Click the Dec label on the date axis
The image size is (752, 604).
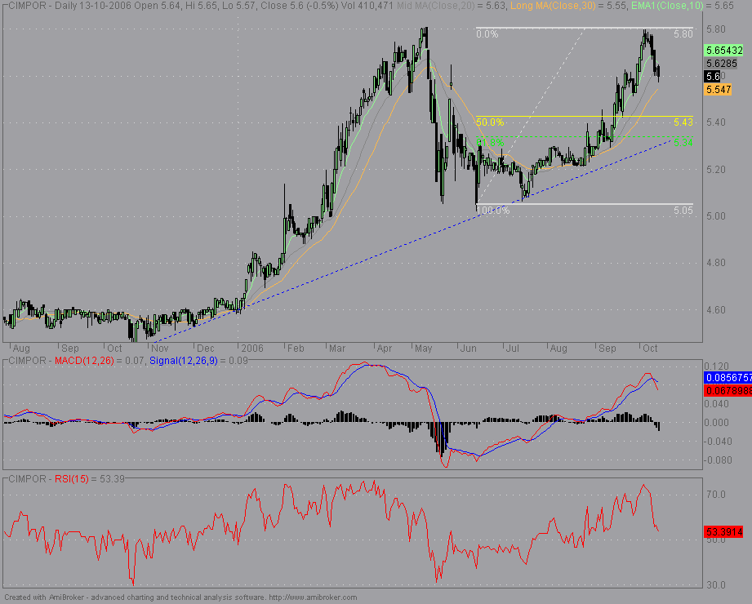[206, 349]
